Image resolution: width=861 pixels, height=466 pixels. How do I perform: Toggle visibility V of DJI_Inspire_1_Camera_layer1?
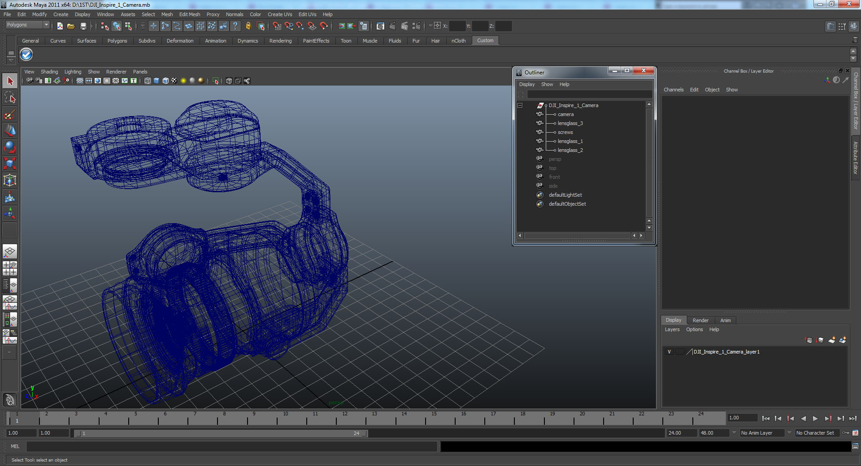(670, 352)
